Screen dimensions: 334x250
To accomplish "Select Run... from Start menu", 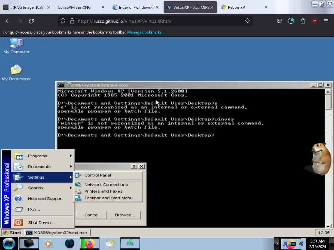I will pos(42,209).
